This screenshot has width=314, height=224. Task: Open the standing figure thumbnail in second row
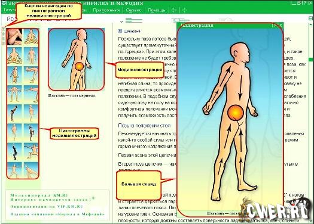click(x=31, y=55)
